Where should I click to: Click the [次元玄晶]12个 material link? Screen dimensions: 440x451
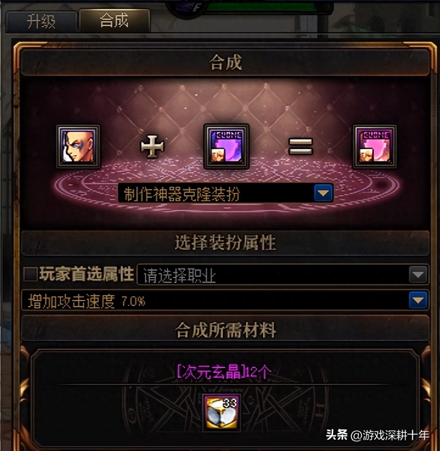[224, 372]
